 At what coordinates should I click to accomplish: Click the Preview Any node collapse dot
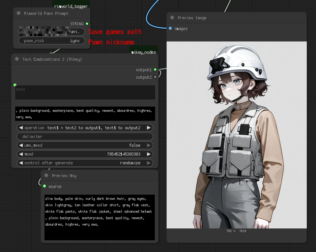pos(47,176)
